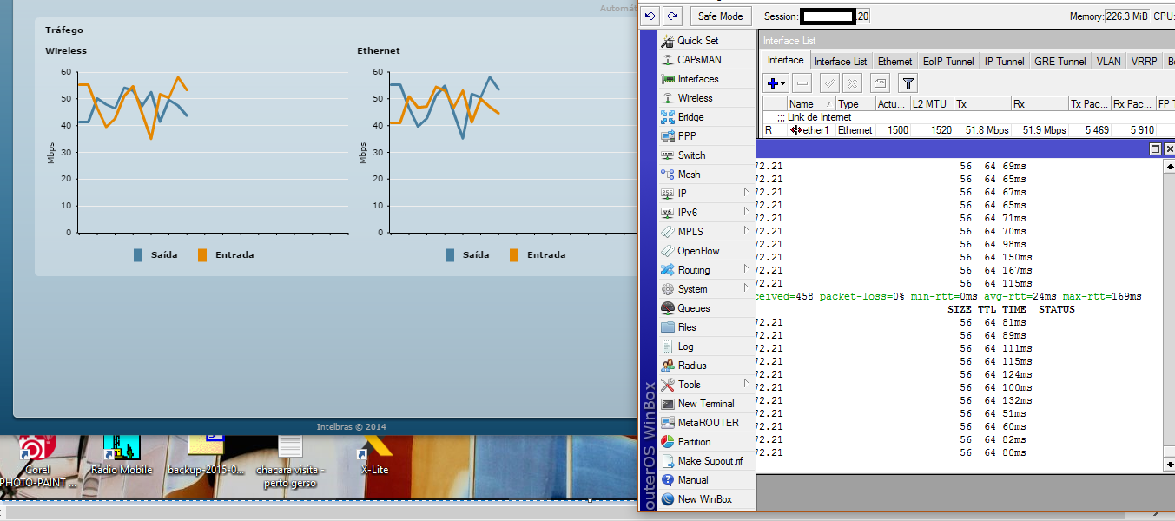Click the Redo arrow icon in WinBox
The height and width of the screenshot is (521, 1175).
[x=672, y=16]
